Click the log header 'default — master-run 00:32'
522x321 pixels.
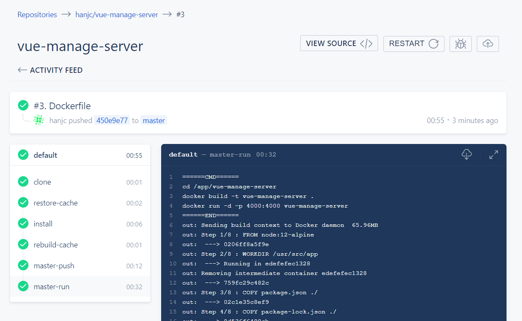(222, 154)
